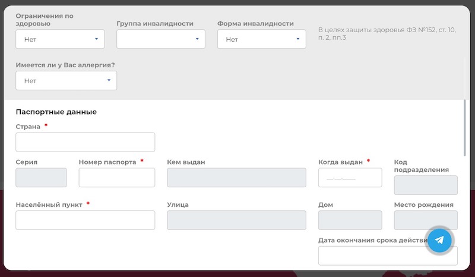Image resolution: width=475 pixels, height=277 pixels.
Task: Click the arrow in Форма инвалидности select
Action: pyautogui.click(x=298, y=39)
